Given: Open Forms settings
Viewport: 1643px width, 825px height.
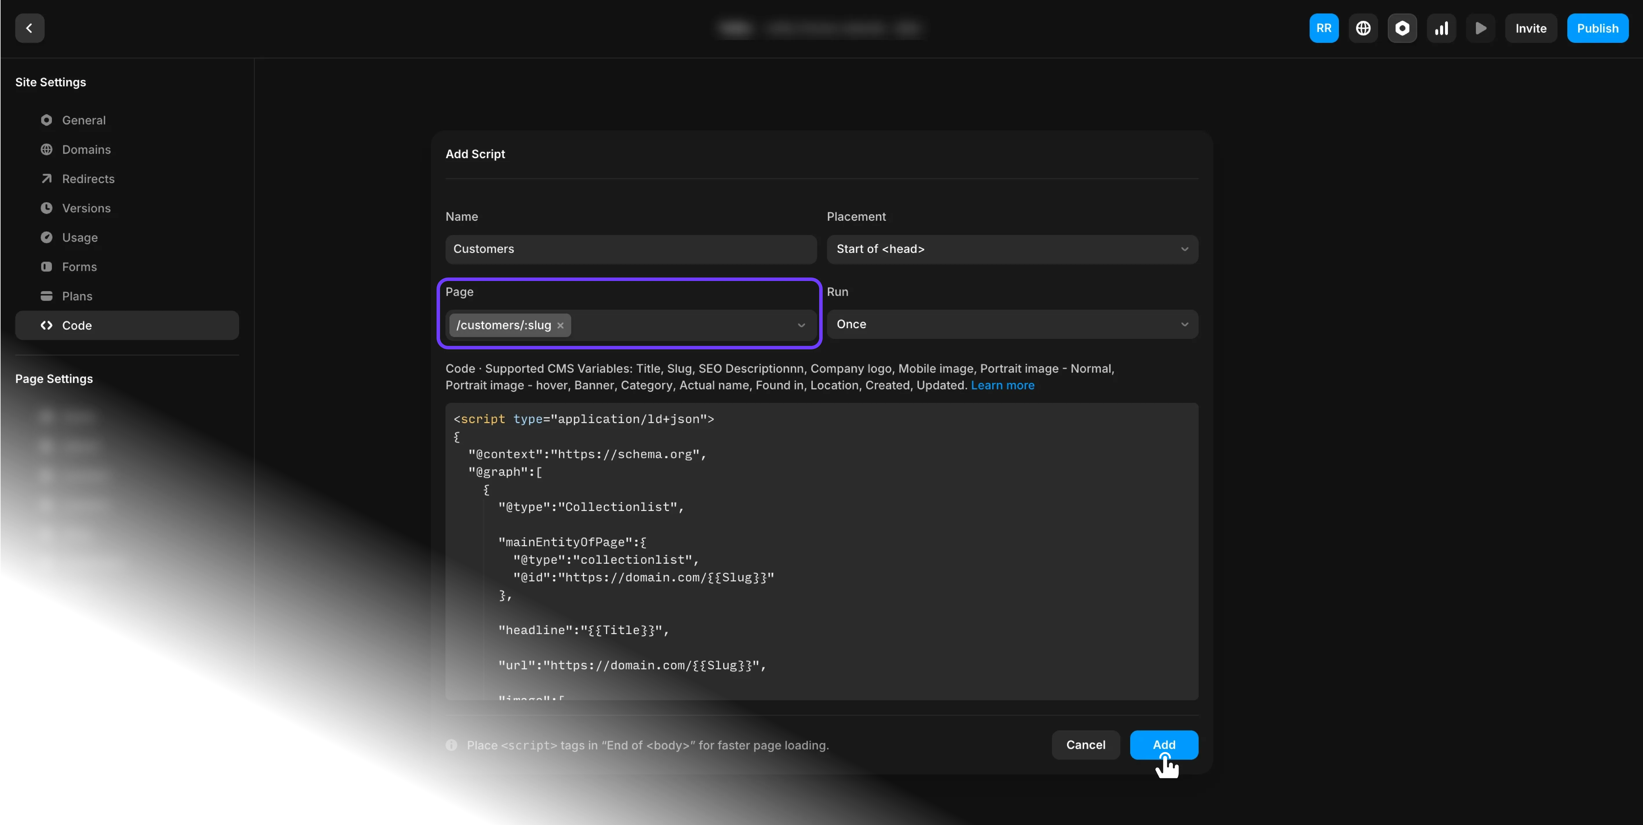Looking at the screenshot, I should coord(127,267).
